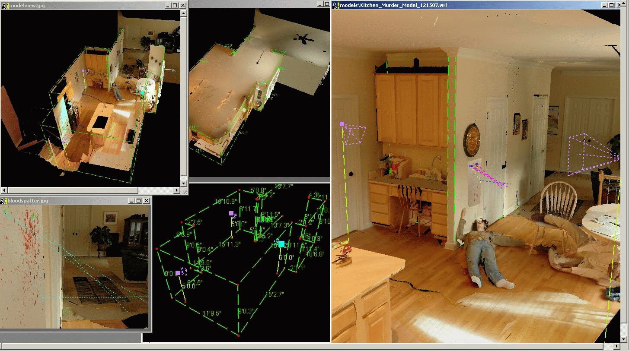
Task: Select the cyan square marker in the wireframe view
Action: coord(281,244)
